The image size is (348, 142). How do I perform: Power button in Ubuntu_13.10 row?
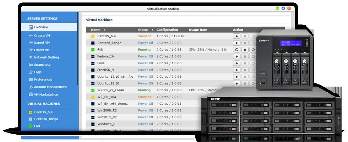click(253, 83)
